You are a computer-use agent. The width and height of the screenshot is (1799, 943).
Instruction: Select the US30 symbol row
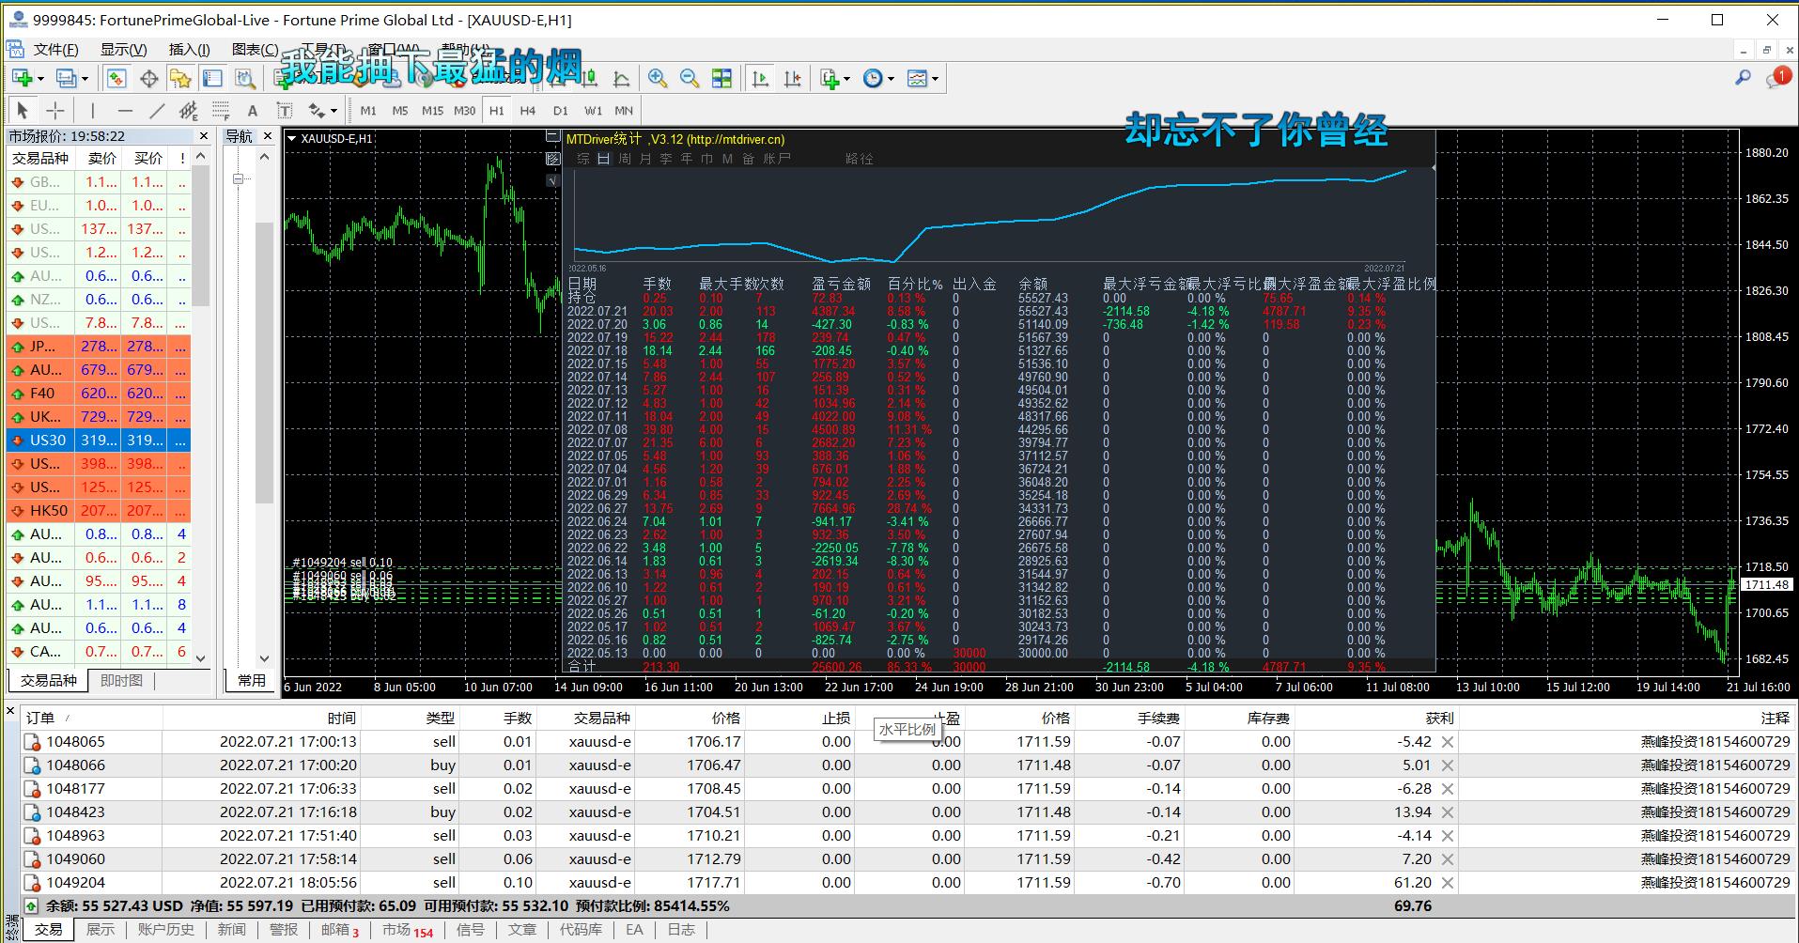click(x=99, y=441)
